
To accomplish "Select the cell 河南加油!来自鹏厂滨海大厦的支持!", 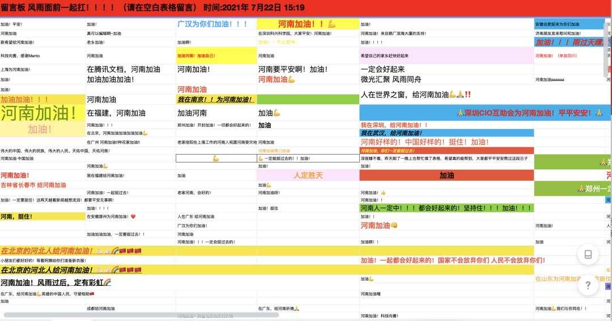I will 447,33.
